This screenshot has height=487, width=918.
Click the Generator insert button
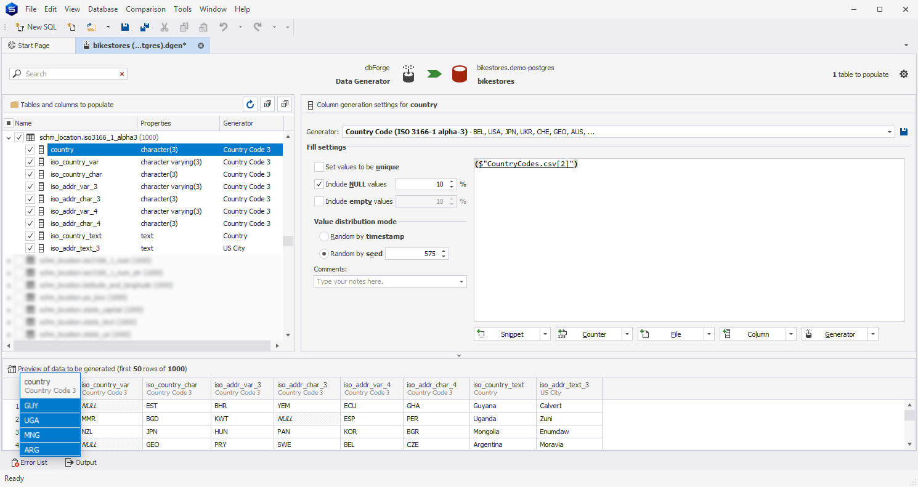tap(835, 334)
